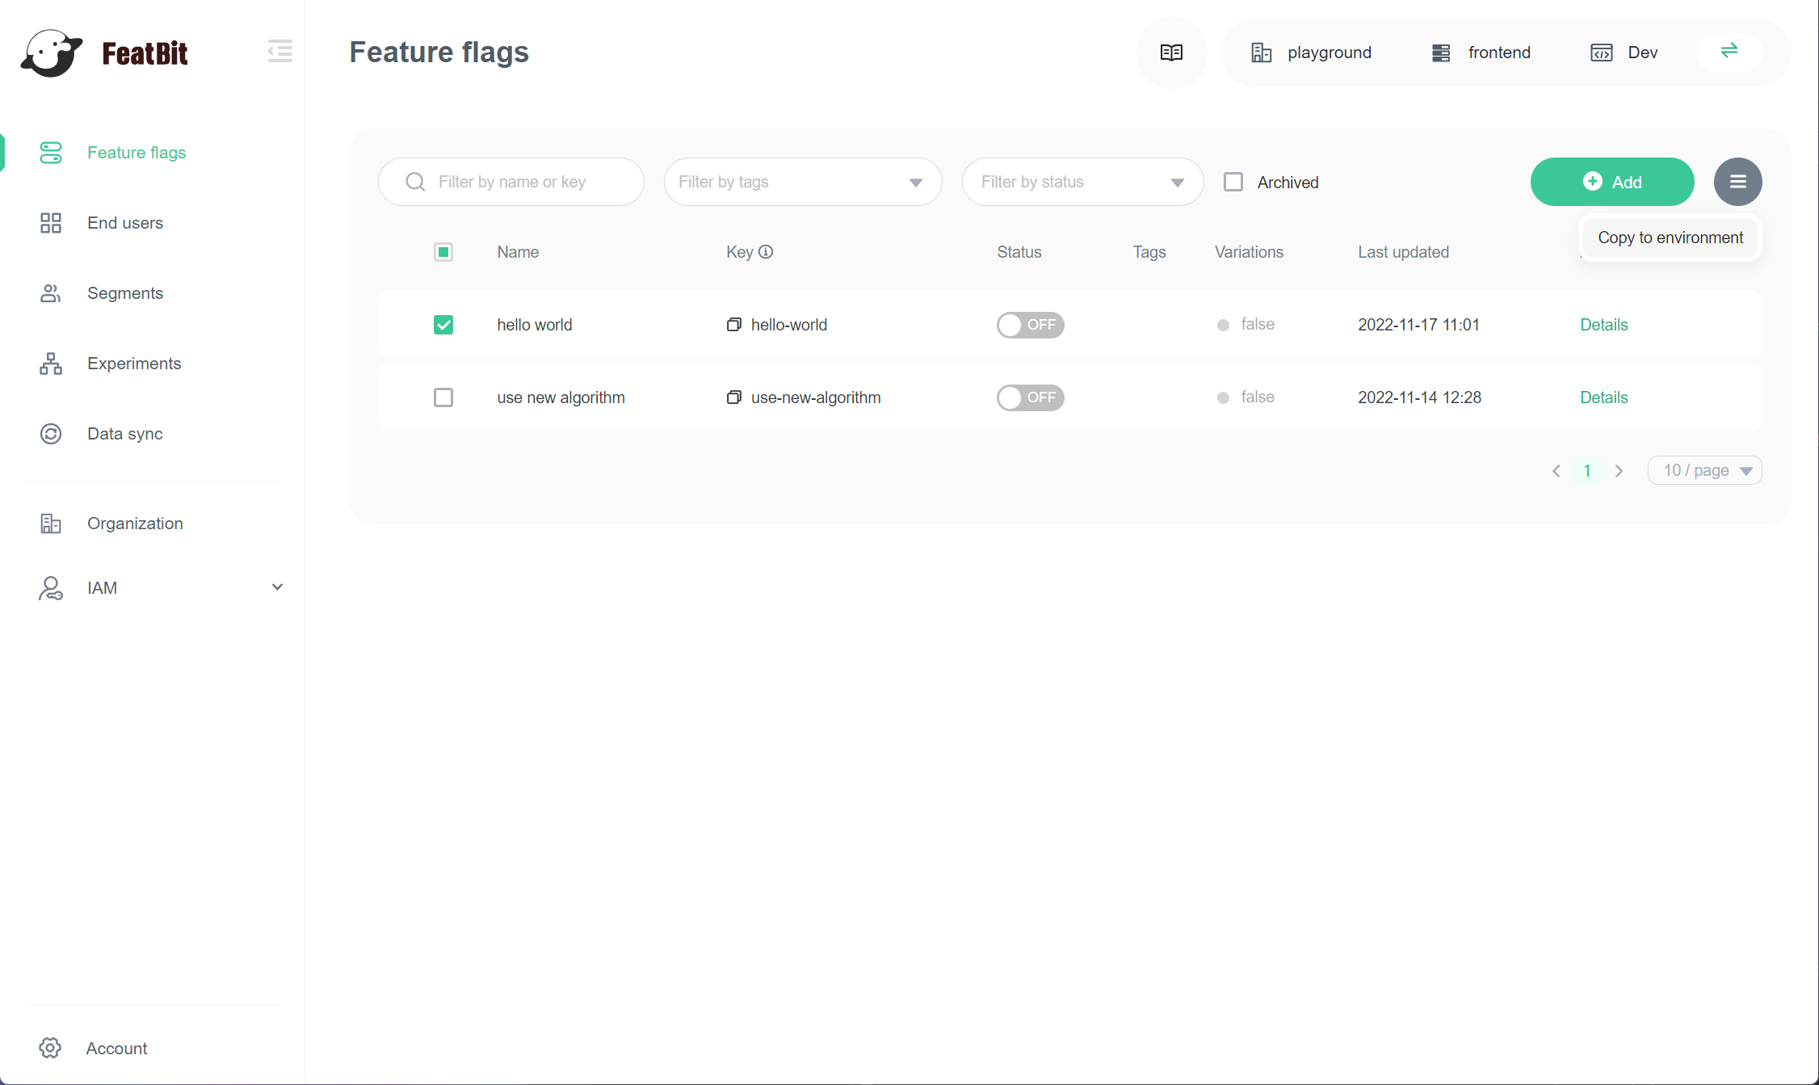Viewport: 1819px width, 1085px height.
Task: Go to Experiments in the sidebar
Action: pyautogui.click(x=134, y=364)
